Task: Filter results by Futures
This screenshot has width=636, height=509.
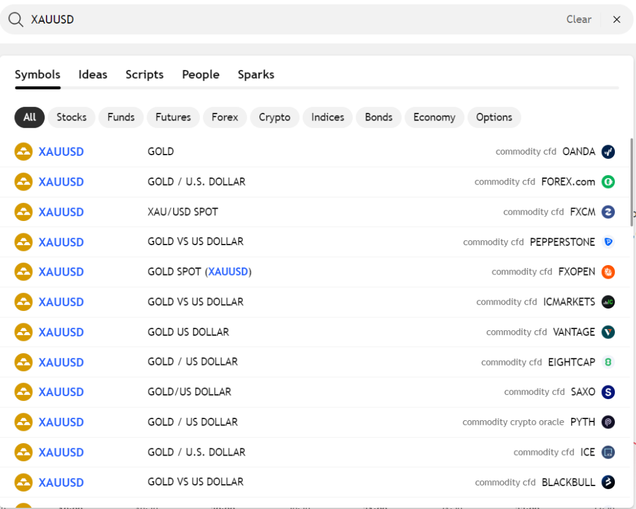Action: pos(173,117)
